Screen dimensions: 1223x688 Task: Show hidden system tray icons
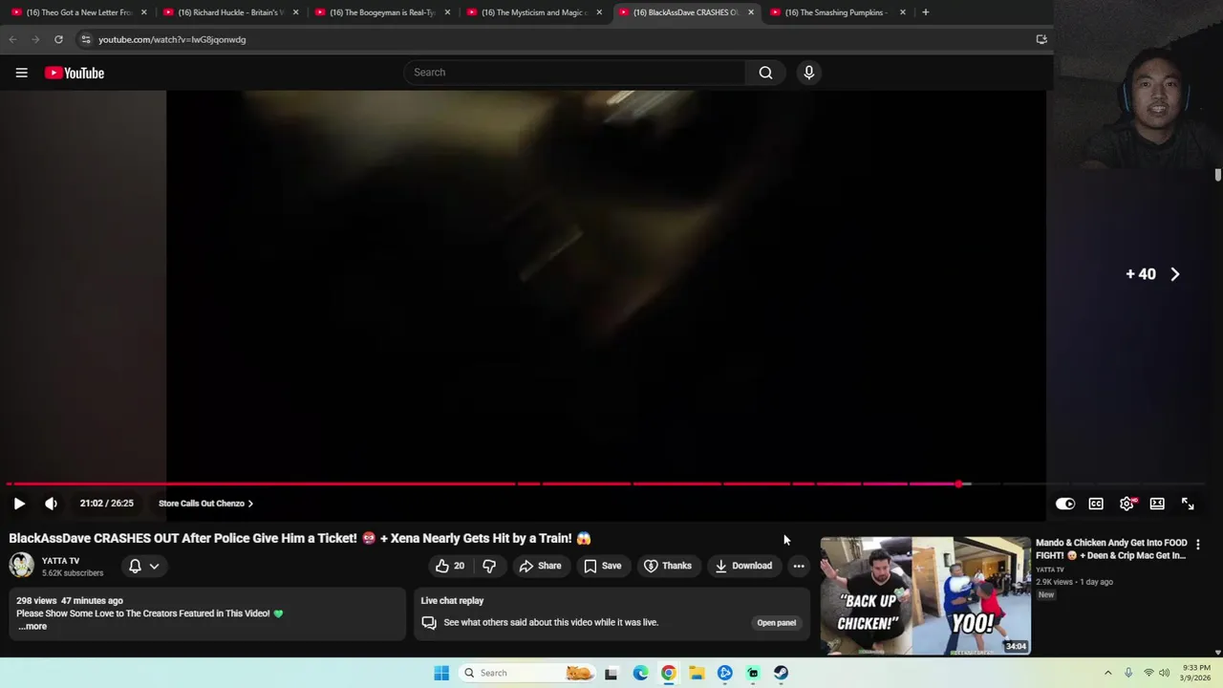tap(1108, 673)
